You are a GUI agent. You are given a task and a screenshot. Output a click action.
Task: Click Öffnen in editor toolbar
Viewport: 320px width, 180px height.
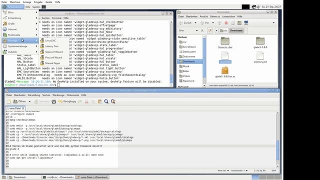pyautogui.click(x=20, y=101)
